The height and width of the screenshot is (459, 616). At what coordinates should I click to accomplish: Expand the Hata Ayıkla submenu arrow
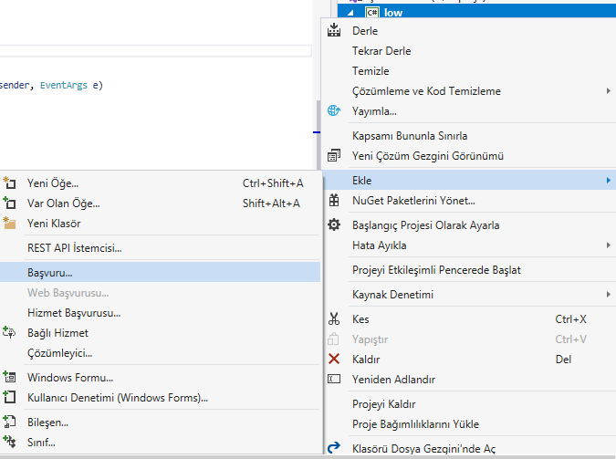pyautogui.click(x=608, y=245)
